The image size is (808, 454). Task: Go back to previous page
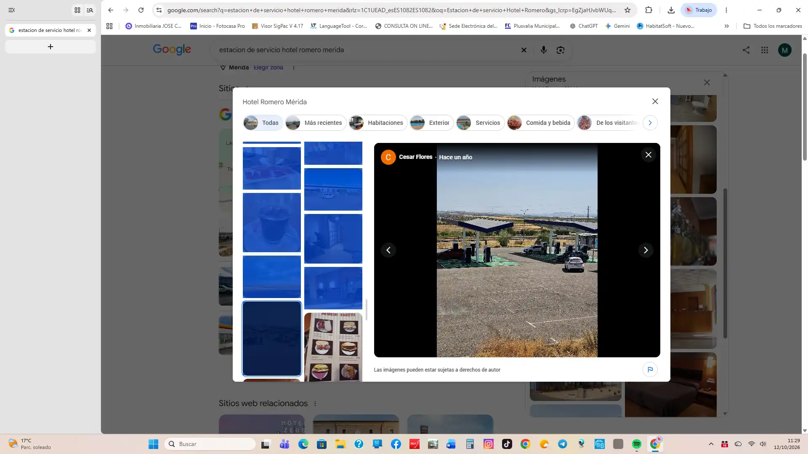111,10
